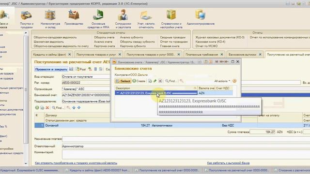
Task: Click Find... in the payment table toolbar
Action: coord(58,108)
